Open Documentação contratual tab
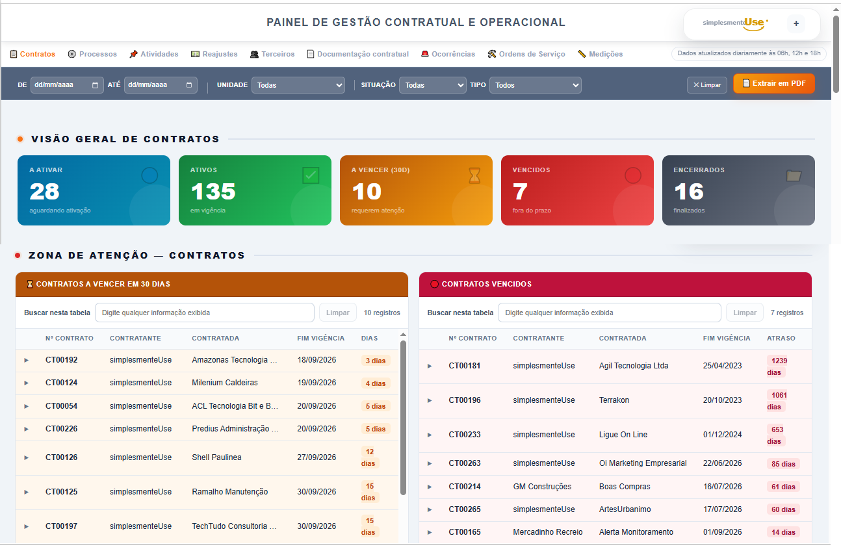 pos(358,54)
